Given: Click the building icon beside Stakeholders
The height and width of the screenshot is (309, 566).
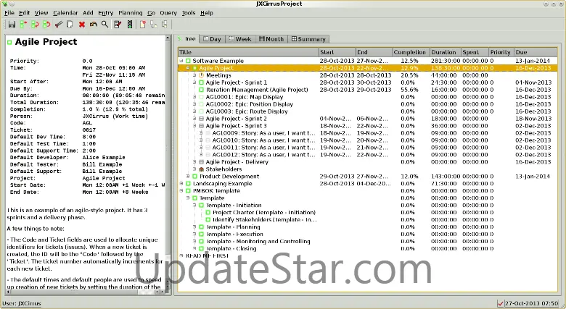Looking at the screenshot, I should [202, 169].
